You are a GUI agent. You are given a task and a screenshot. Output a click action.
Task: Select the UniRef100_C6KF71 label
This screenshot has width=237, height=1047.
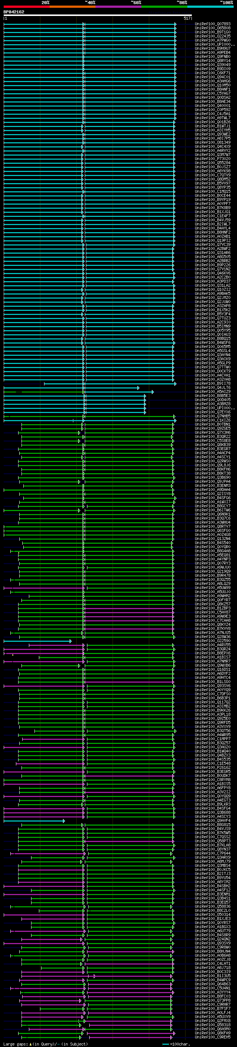click(213, 73)
